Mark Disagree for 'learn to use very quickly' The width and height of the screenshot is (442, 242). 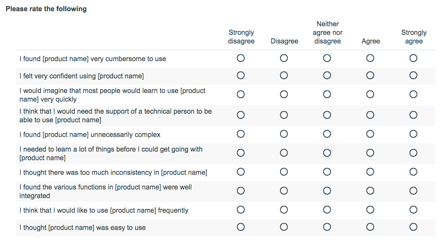click(284, 94)
